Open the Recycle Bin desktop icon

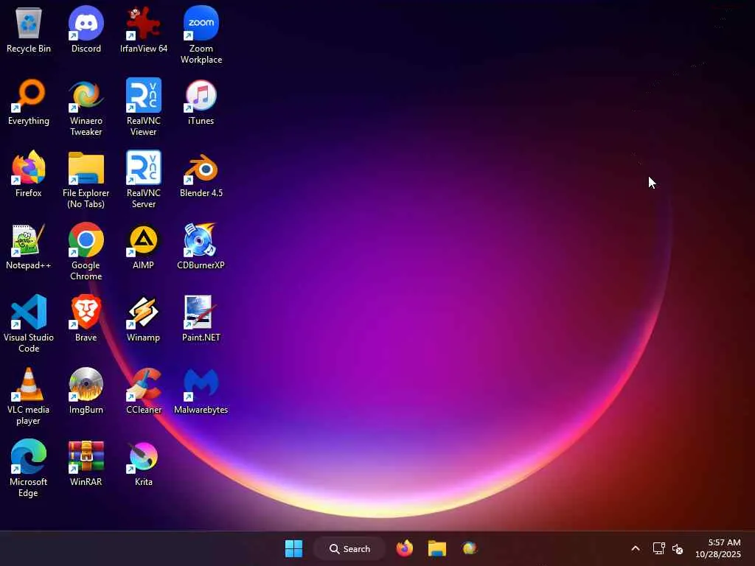29,29
